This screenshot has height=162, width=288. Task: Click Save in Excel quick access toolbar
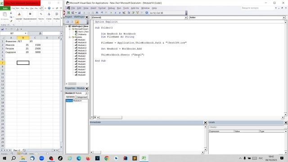[x=2, y=29]
